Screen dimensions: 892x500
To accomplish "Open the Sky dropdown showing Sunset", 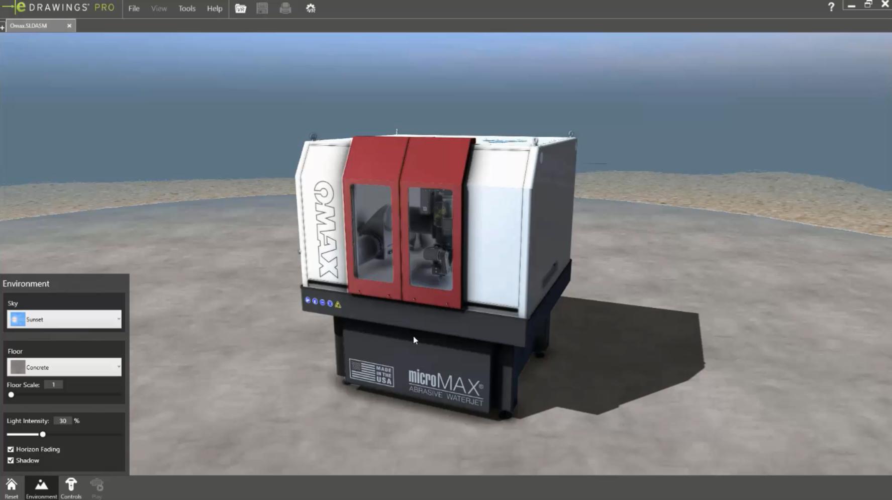I will point(64,319).
